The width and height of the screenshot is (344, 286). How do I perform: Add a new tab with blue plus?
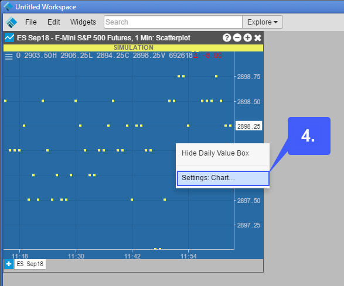pos(9,264)
